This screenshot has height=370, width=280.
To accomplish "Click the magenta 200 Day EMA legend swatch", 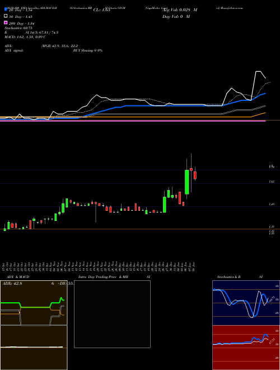I will (x=6, y=22).
